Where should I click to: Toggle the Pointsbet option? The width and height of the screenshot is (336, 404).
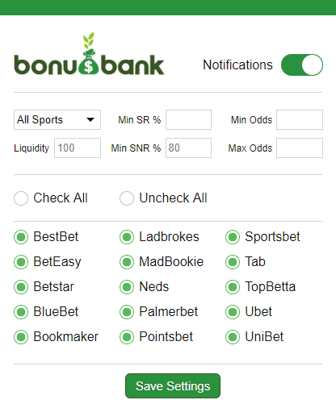127,337
